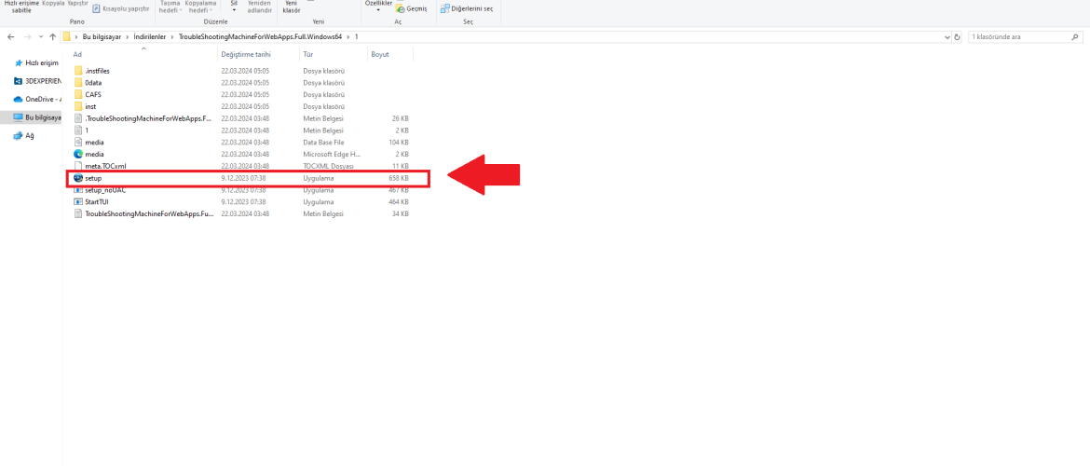Click İndirilenler in the breadcrumb path
Image resolution: width=1090 pixels, height=466 pixels.
(150, 37)
